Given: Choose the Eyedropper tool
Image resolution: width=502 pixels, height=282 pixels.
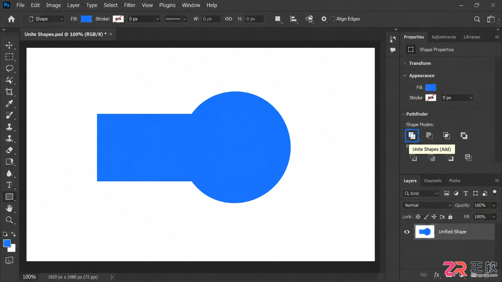Looking at the screenshot, I should (9, 103).
